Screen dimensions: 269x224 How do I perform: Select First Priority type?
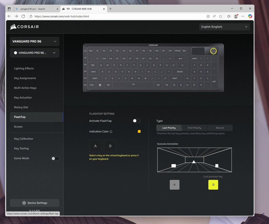coord(194,128)
